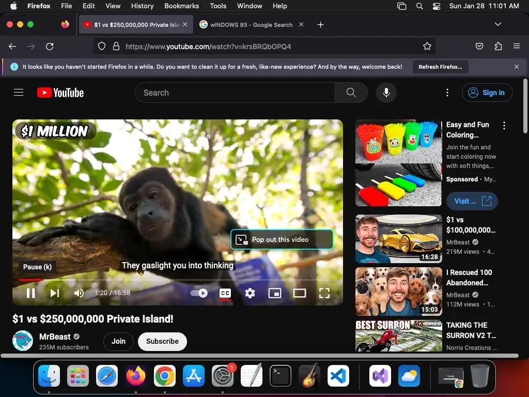Open the $1 vs $100,000,000 car video thumbnail
The image size is (529, 397).
tap(398, 239)
